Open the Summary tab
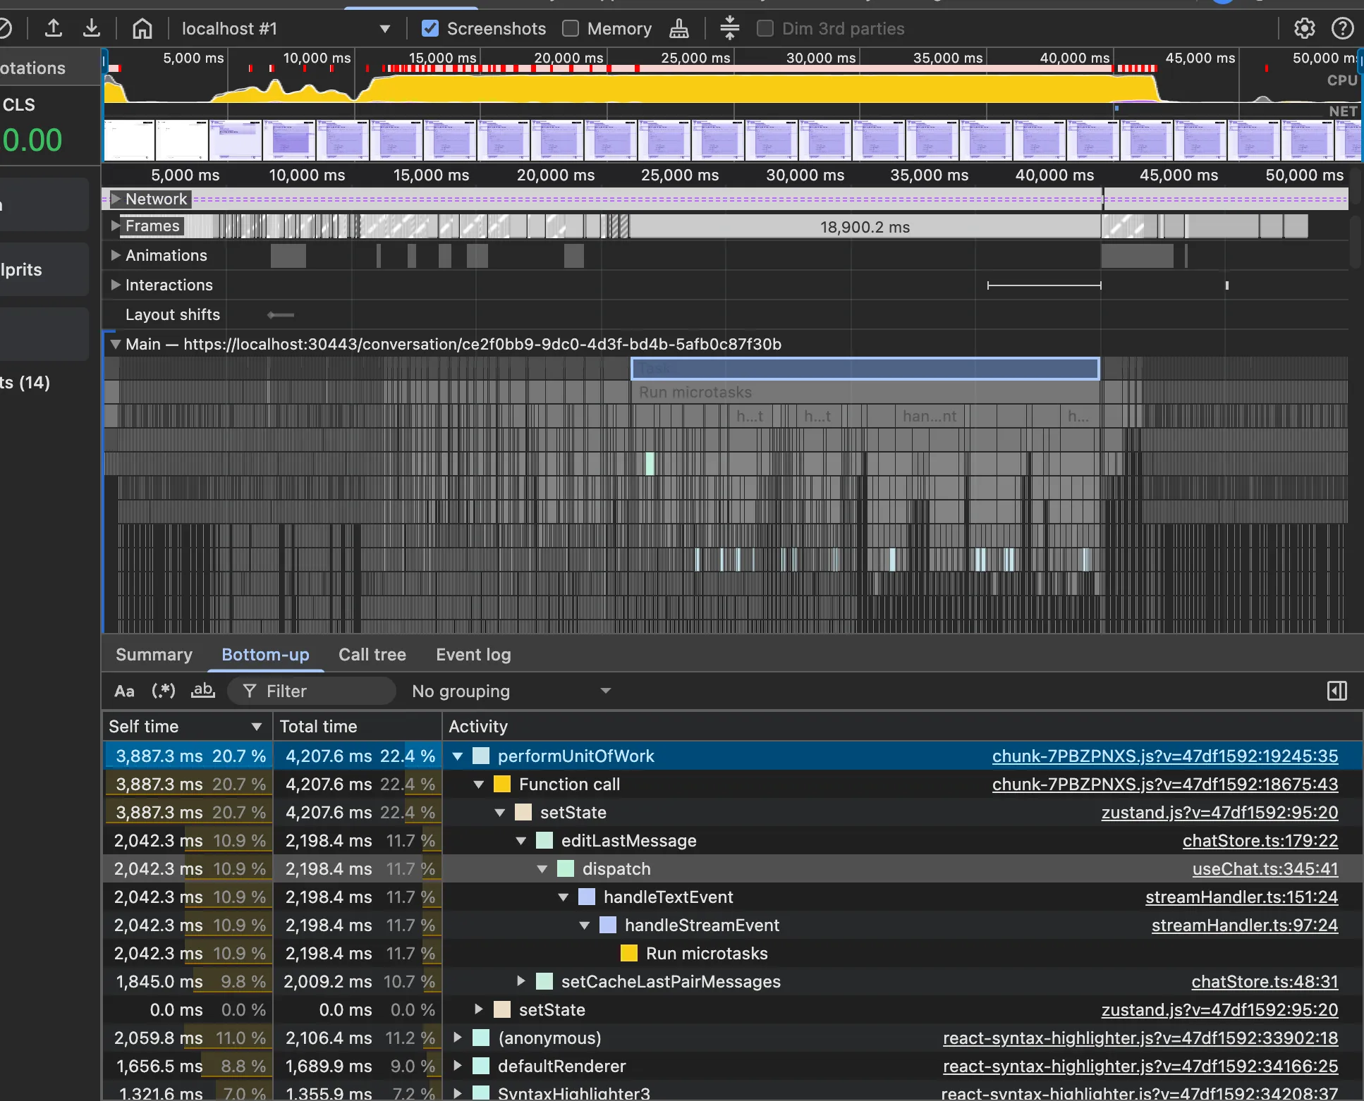1364x1101 pixels. point(154,654)
